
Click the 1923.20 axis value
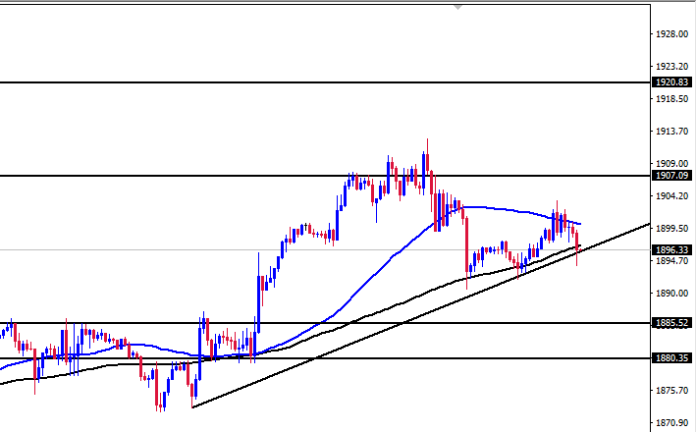coord(672,67)
